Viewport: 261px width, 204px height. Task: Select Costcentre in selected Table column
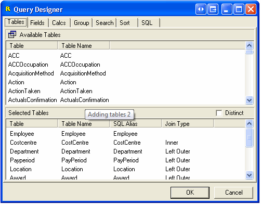[23, 143]
